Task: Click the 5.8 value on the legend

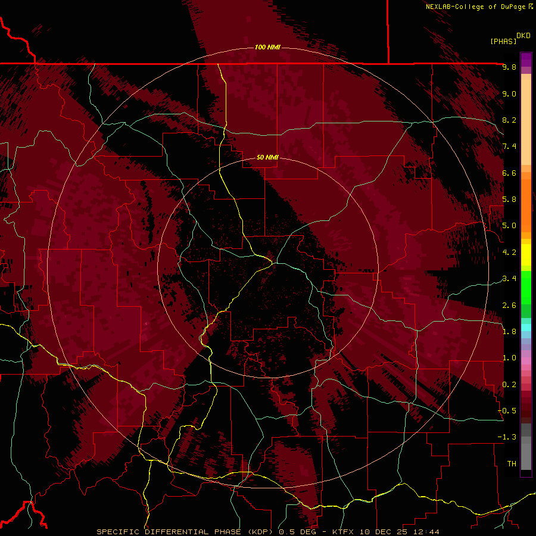Action: click(509, 200)
